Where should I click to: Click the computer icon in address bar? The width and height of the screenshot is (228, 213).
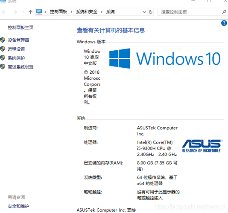tap(39, 12)
